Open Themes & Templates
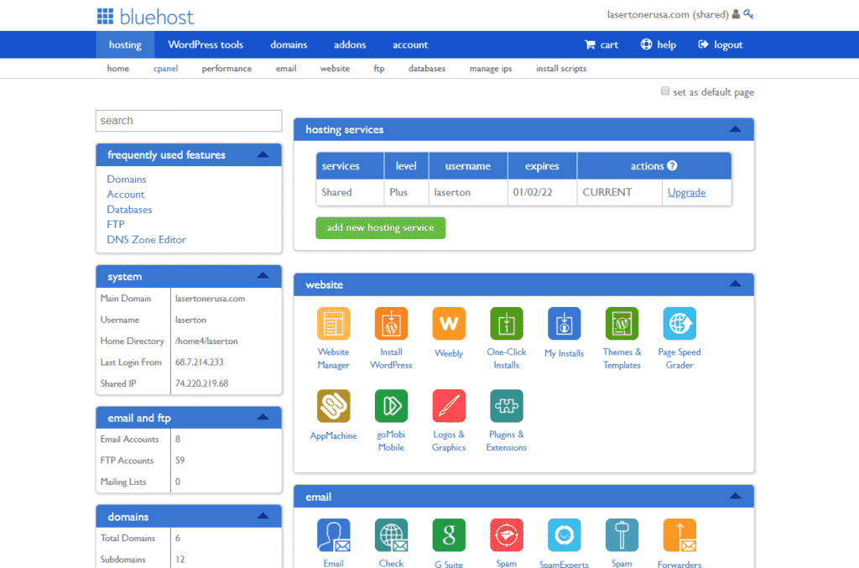Screen dimensions: 859x568 (x=622, y=324)
